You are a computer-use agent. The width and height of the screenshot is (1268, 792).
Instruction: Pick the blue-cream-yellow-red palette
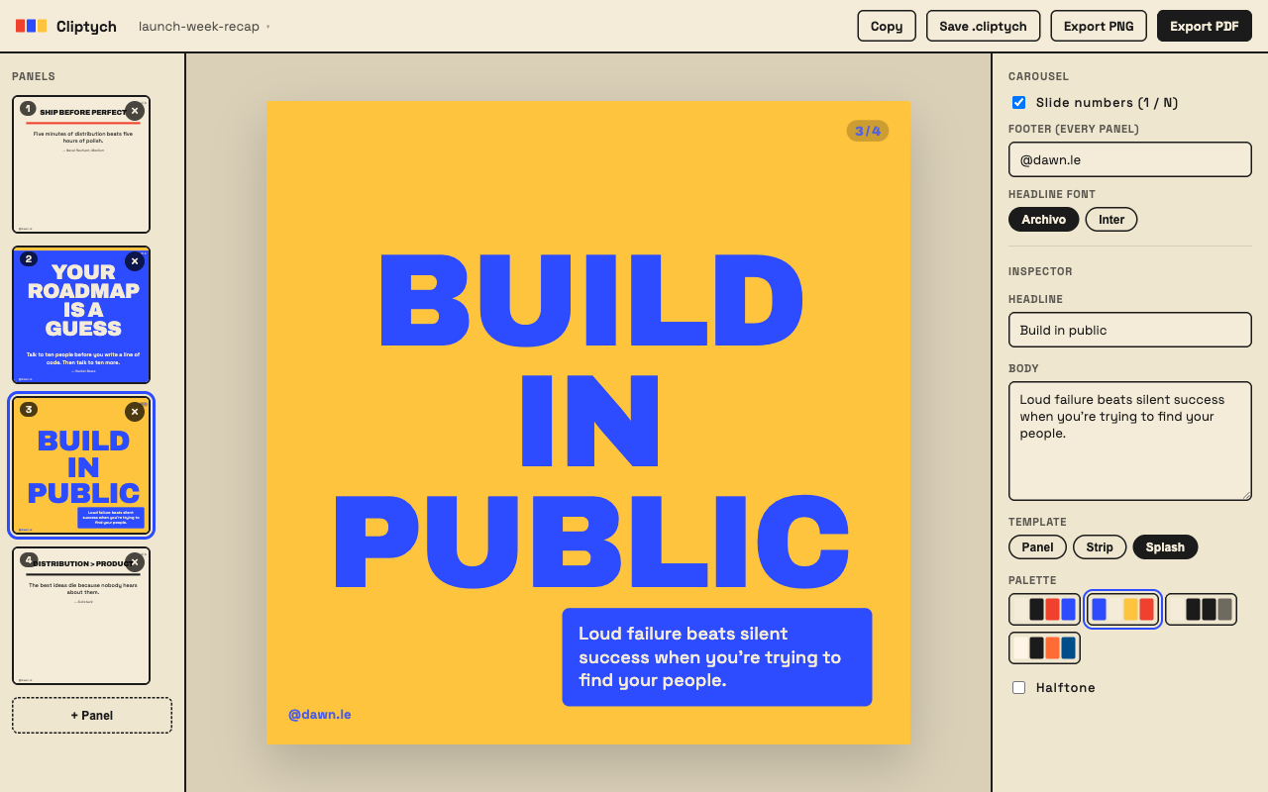tap(1122, 609)
